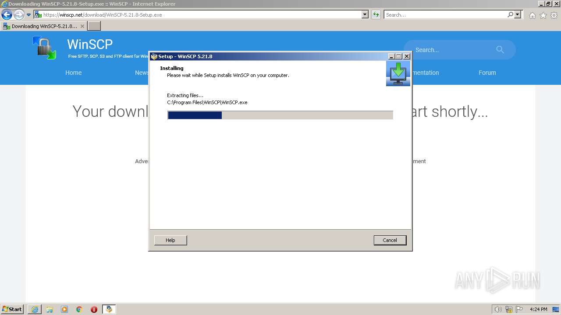This screenshot has width=561, height=315.
Task: Click the WinSCP site search magnifier icon
Action: point(500,49)
